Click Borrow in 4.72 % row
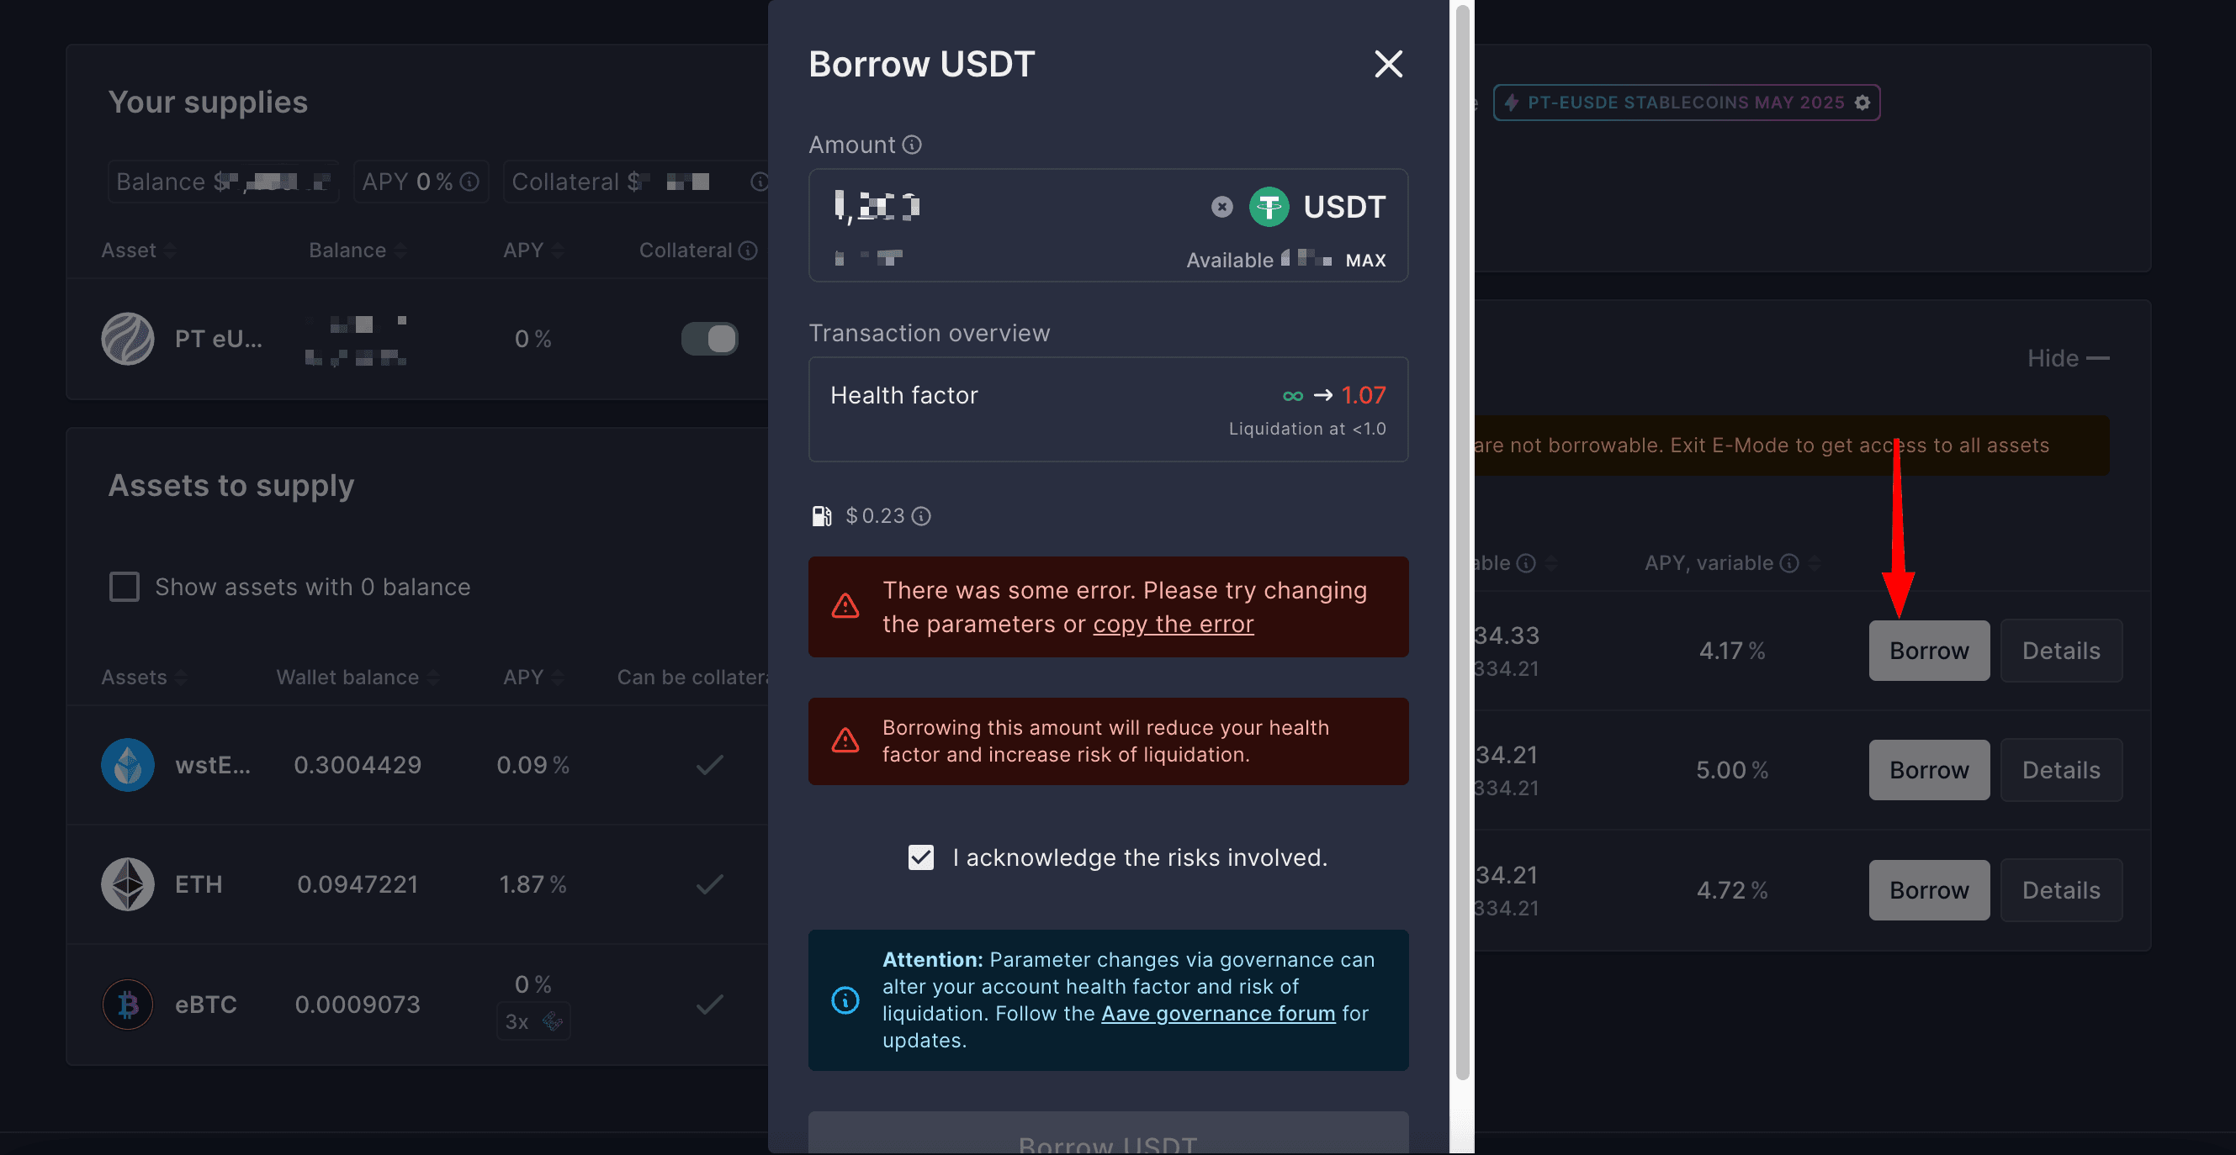The image size is (2236, 1155). [x=1929, y=890]
